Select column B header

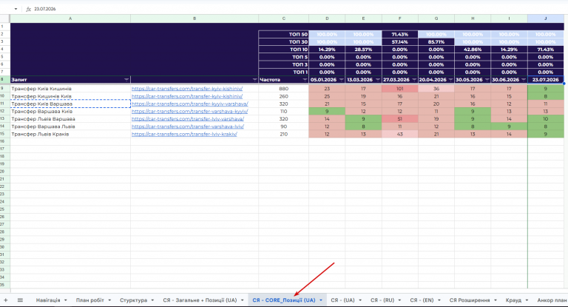(x=195, y=18)
